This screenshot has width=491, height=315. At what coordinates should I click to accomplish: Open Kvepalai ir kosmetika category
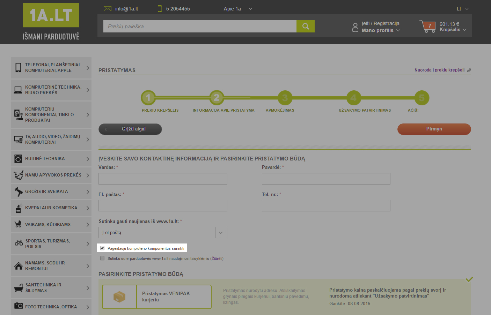(x=51, y=208)
